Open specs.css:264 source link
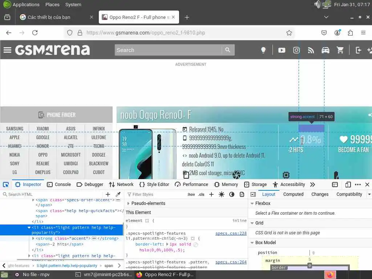The width and height of the screenshot is (372, 279). [x=231, y=262]
